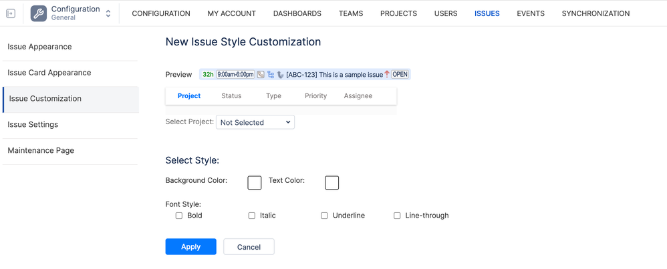Click the OPEN status badge in preview
This screenshot has width=667, height=269.
point(400,75)
